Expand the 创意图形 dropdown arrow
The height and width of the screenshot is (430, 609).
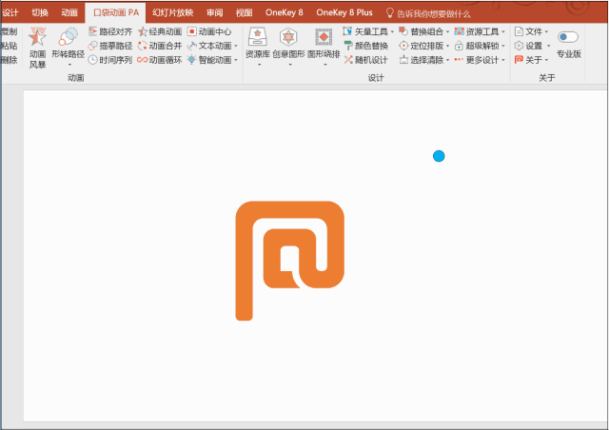tap(290, 65)
